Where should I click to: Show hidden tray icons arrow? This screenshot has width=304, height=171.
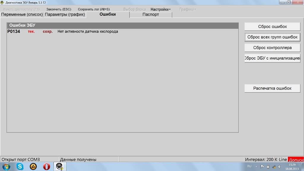(x=256, y=167)
